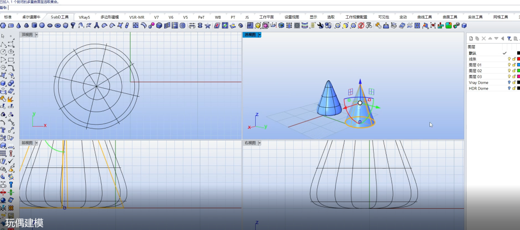Click the SubD sphere primitive icon
The width and height of the screenshot is (520, 230).
[x=42, y=26]
